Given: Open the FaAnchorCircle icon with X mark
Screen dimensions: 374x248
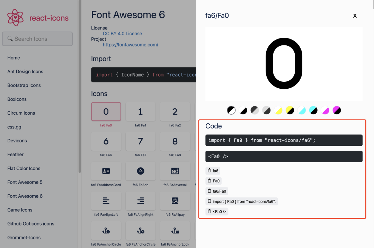Looking at the screenshot, I should [141, 231].
